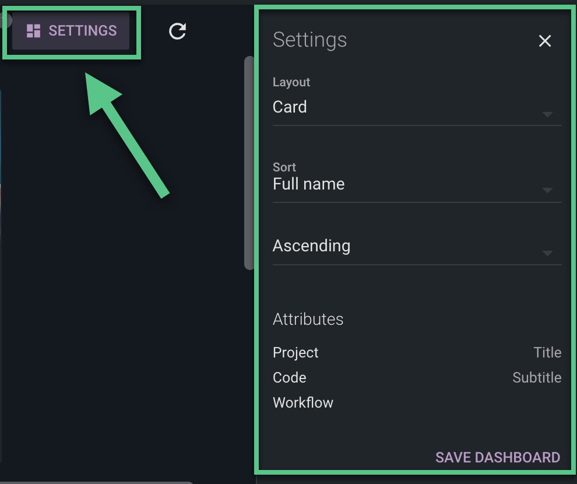Click the Sort field label

point(284,167)
